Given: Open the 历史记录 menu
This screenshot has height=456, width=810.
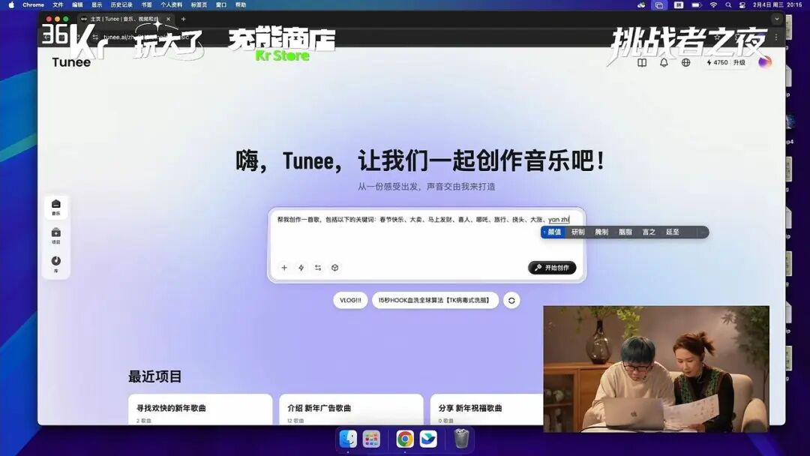Looking at the screenshot, I should 121,4.
